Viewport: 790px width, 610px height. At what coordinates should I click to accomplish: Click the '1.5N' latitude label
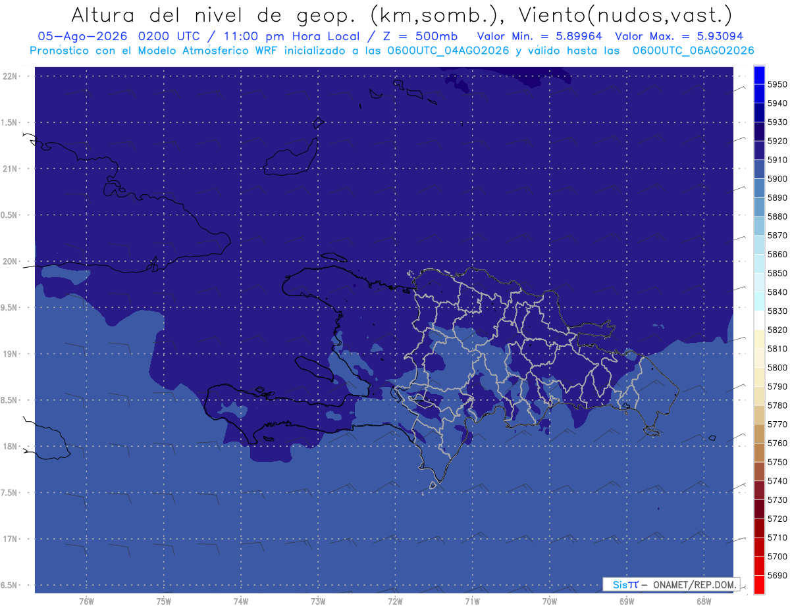(10, 122)
